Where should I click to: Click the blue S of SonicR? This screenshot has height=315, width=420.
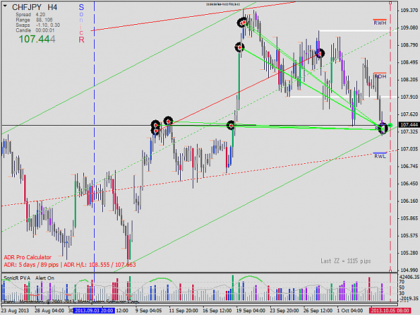pos(81,7)
